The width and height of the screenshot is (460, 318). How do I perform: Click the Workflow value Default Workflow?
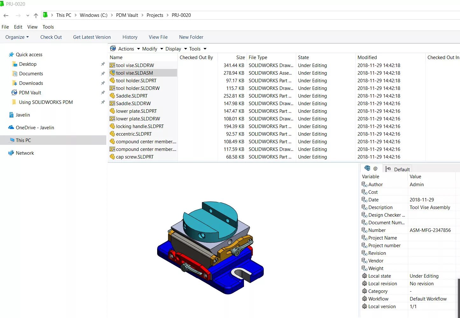tap(428, 299)
